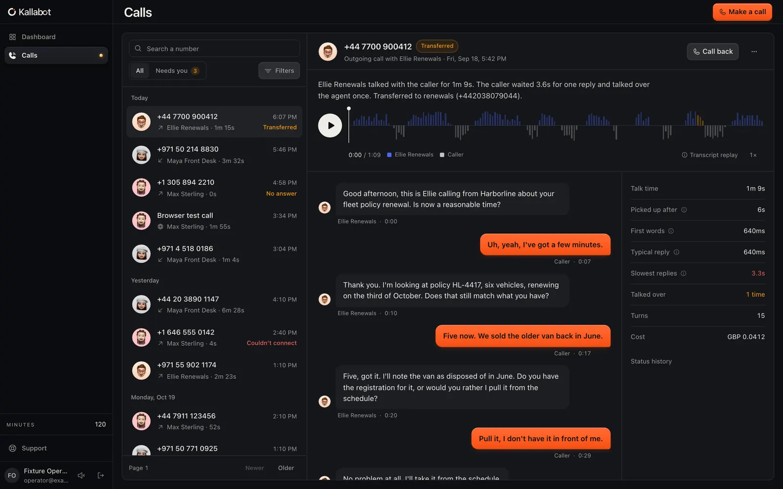Play the call recording

330,126
